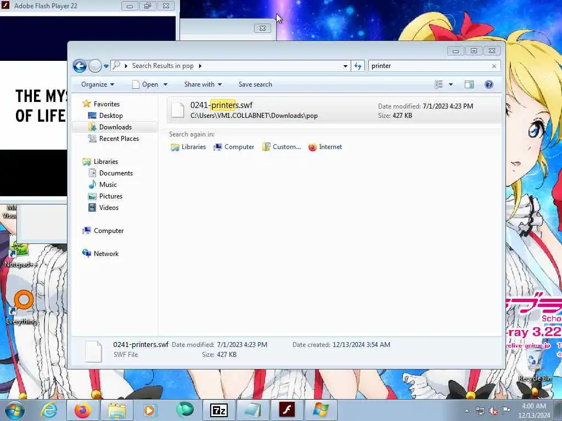562x421 pixels.
Task: Search again in Computer
Action: point(234,147)
